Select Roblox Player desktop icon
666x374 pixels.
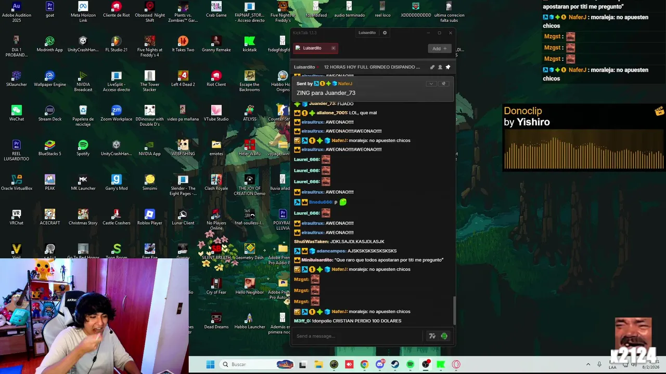[149, 218]
